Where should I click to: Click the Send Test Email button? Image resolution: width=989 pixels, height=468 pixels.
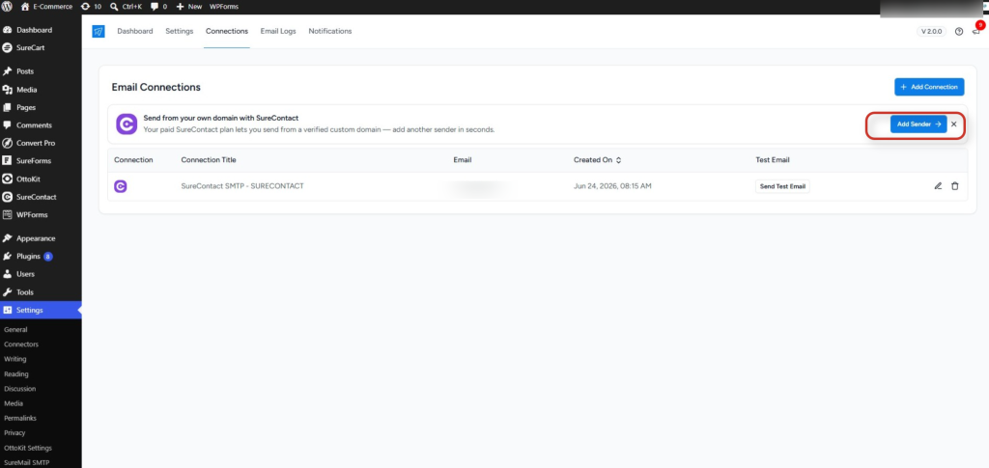[x=782, y=186]
